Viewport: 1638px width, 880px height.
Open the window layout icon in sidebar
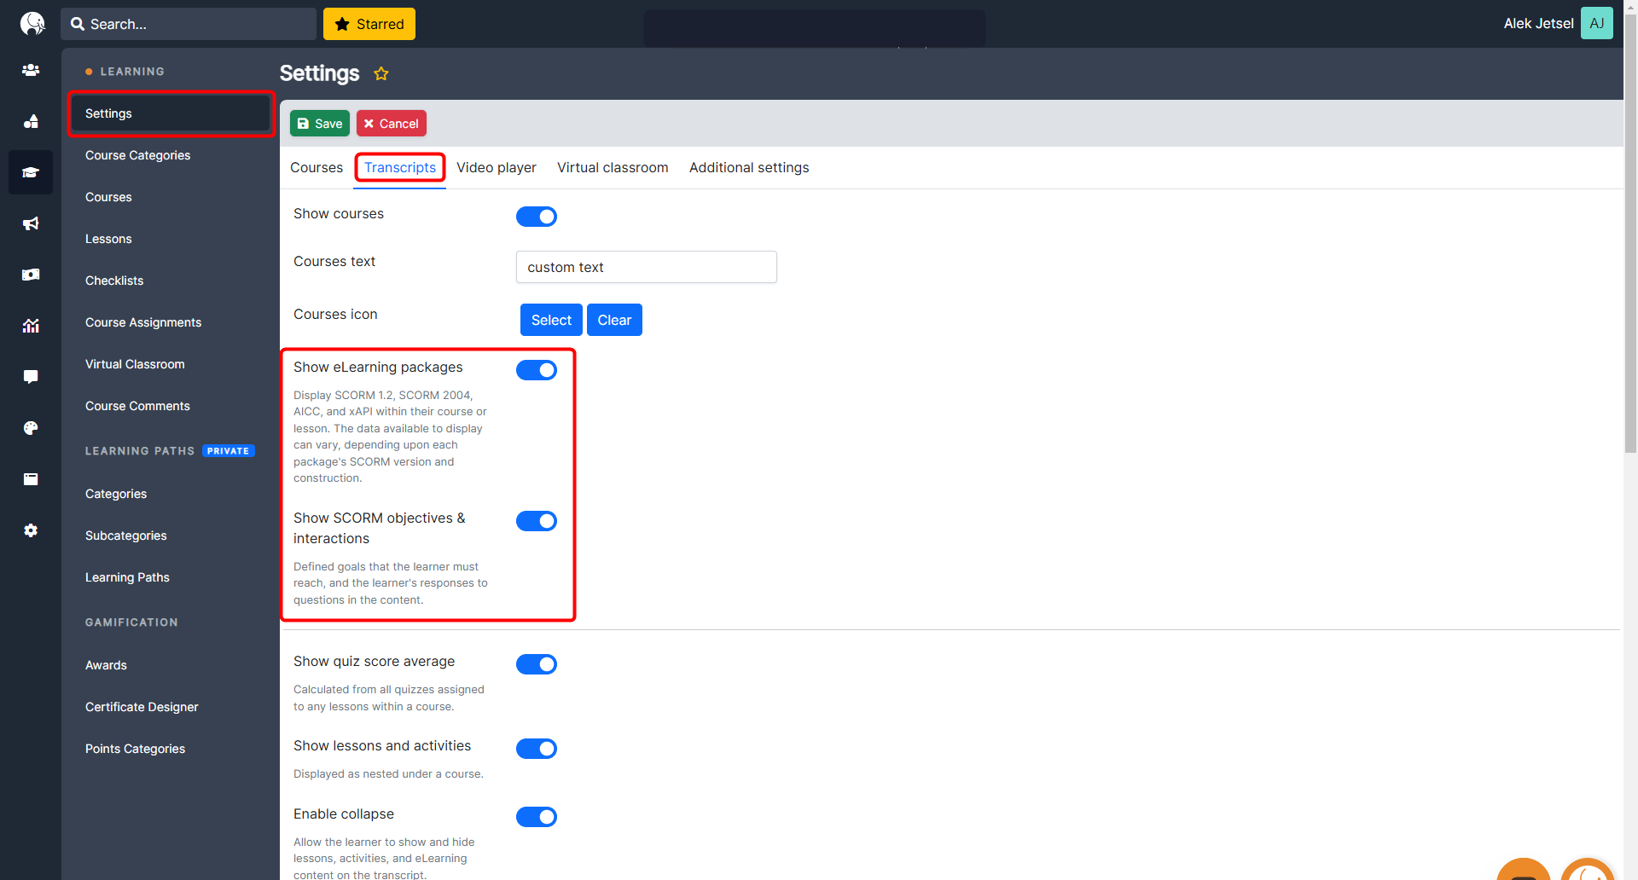click(x=31, y=479)
